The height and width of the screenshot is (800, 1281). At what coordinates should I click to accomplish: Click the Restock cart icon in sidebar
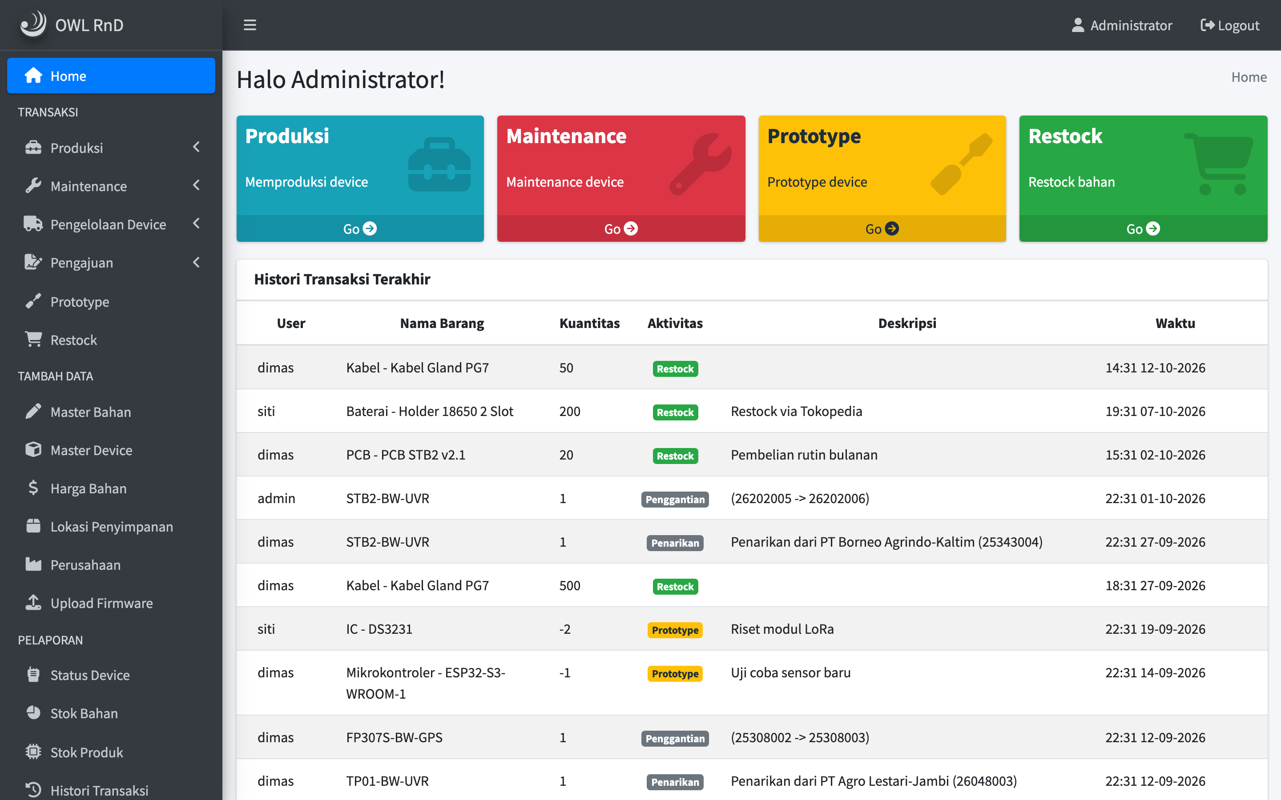pyautogui.click(x=33, y=339)
